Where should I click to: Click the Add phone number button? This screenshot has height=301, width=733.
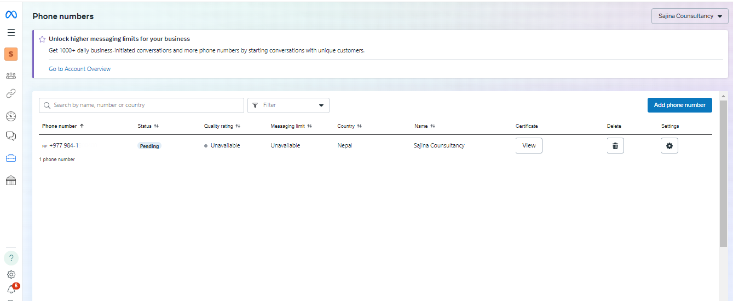tap(679, 105)
